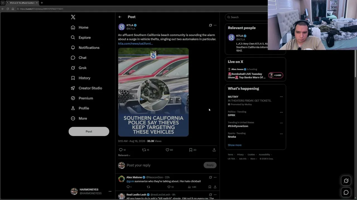Open options for the DPRK trend
The height and width of the screenshot is (200, 357).
coord(281,112)
